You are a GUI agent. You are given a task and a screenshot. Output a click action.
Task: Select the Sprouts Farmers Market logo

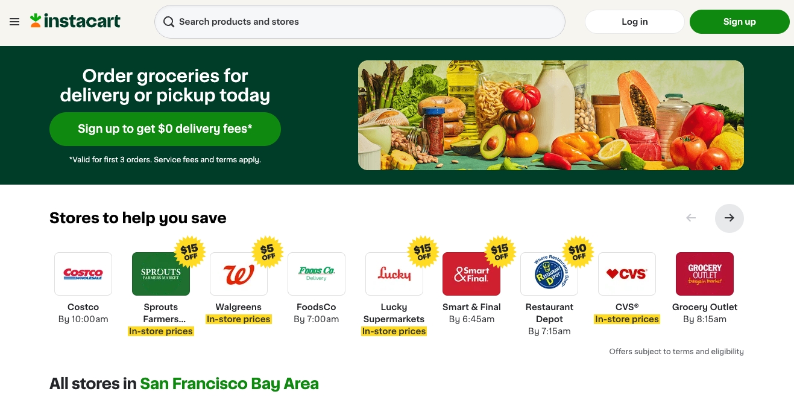coord(161,274)
